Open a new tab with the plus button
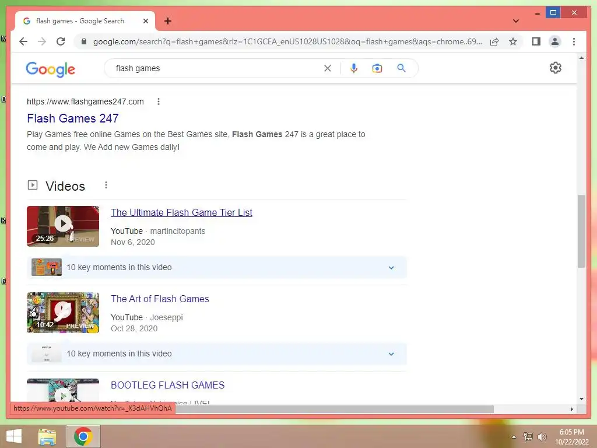Image resolution: width=597 pixels, height=448 pixels. [168, 21]
